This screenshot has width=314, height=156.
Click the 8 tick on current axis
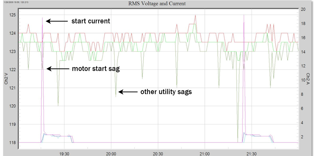click(x=302, y=94)
